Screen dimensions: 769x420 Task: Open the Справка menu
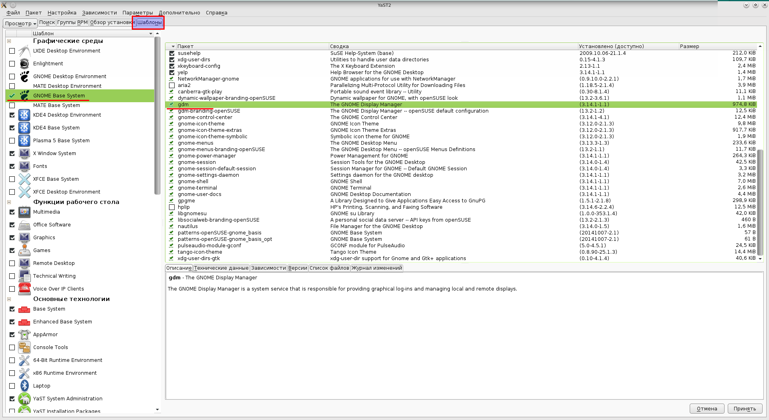point(217,13)
